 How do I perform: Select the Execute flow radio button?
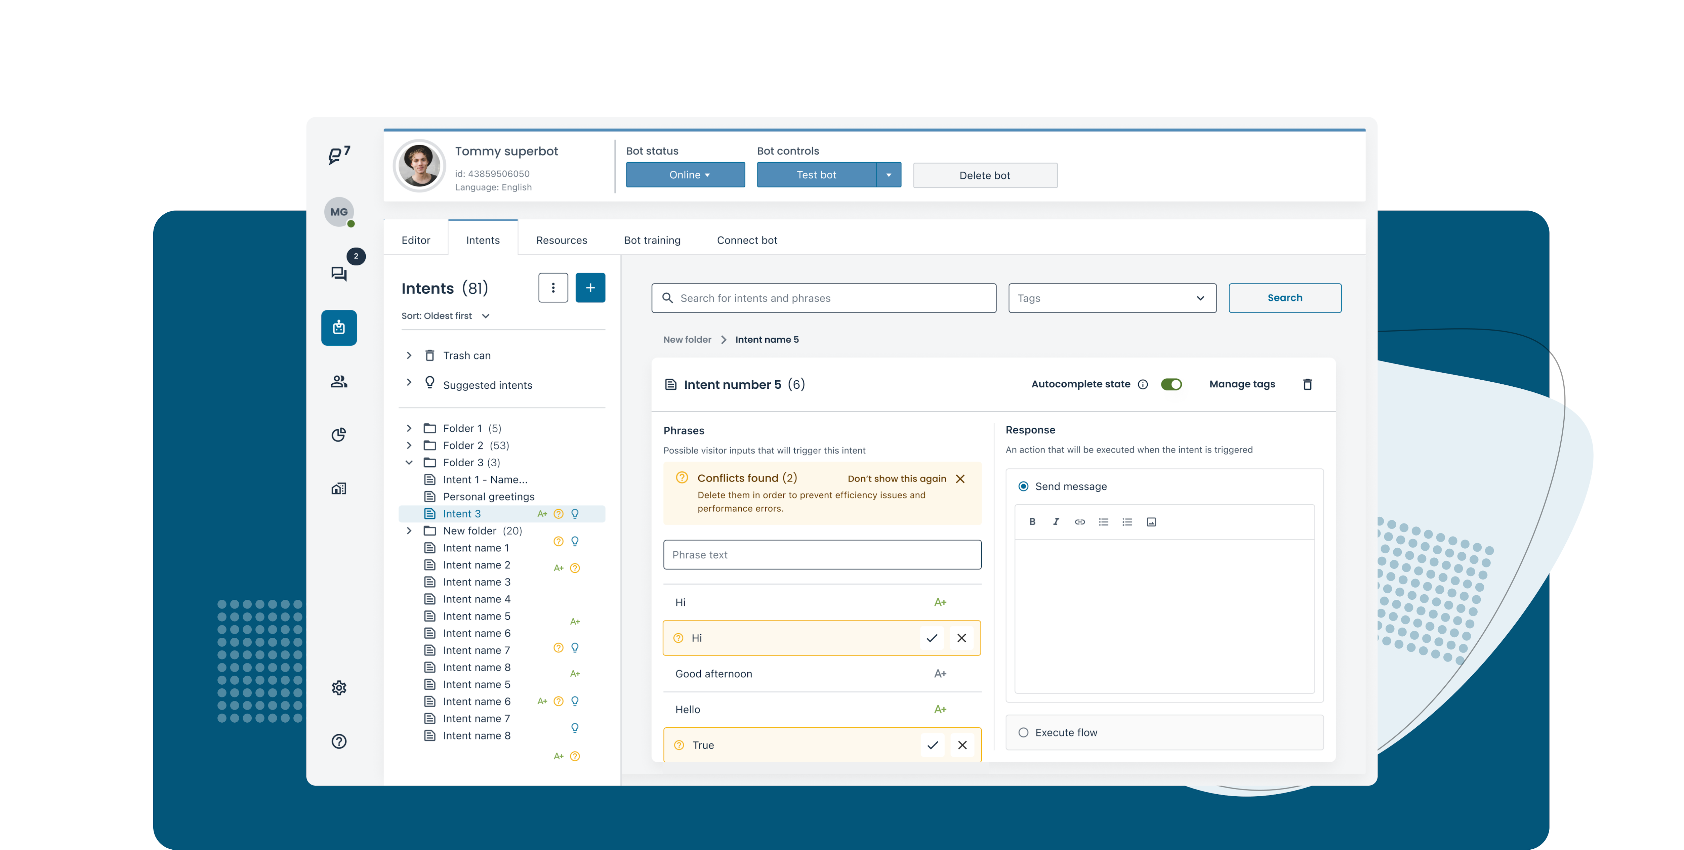click(x=1024, y=732)
